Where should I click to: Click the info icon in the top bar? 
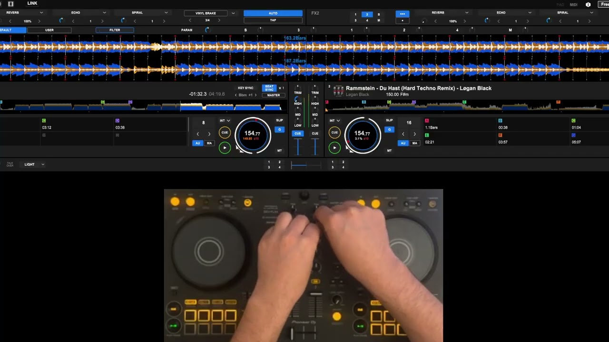click(x=588, y=4)
